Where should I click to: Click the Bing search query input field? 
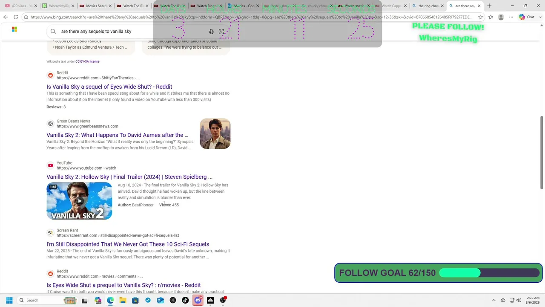pos(132,32)
